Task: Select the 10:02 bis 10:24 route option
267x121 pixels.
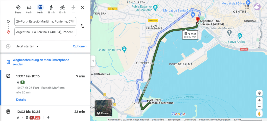Action: pos(45,113)
